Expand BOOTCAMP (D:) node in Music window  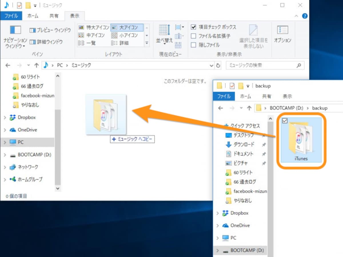tap(5, 155)
